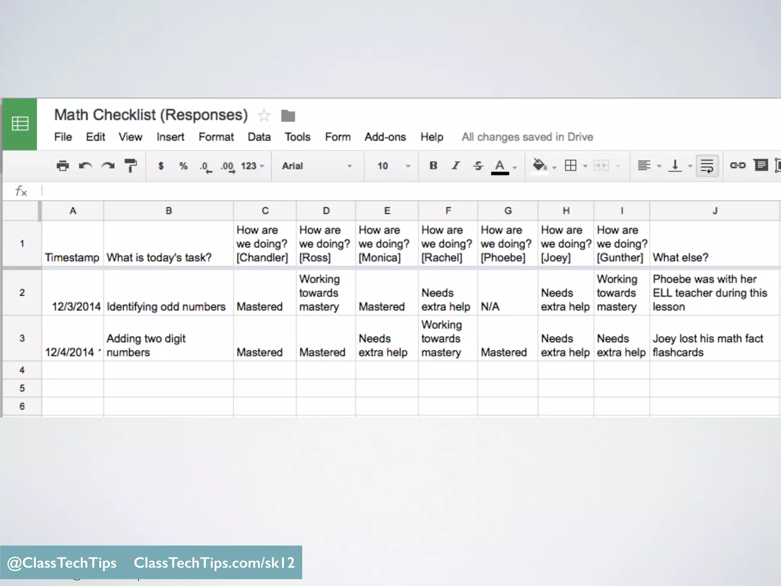
Task: Click the insert comment icon
Action: pos(761,165)
